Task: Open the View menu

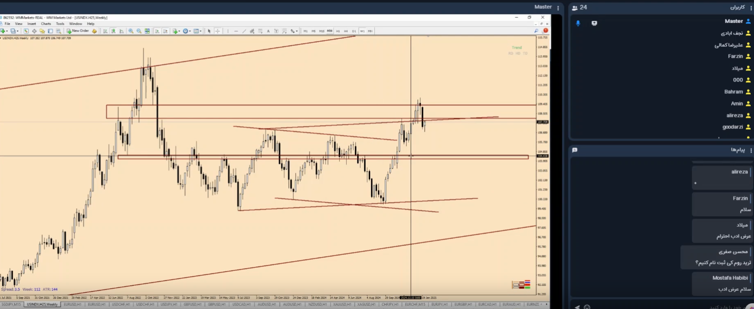Action: point(19,24)
